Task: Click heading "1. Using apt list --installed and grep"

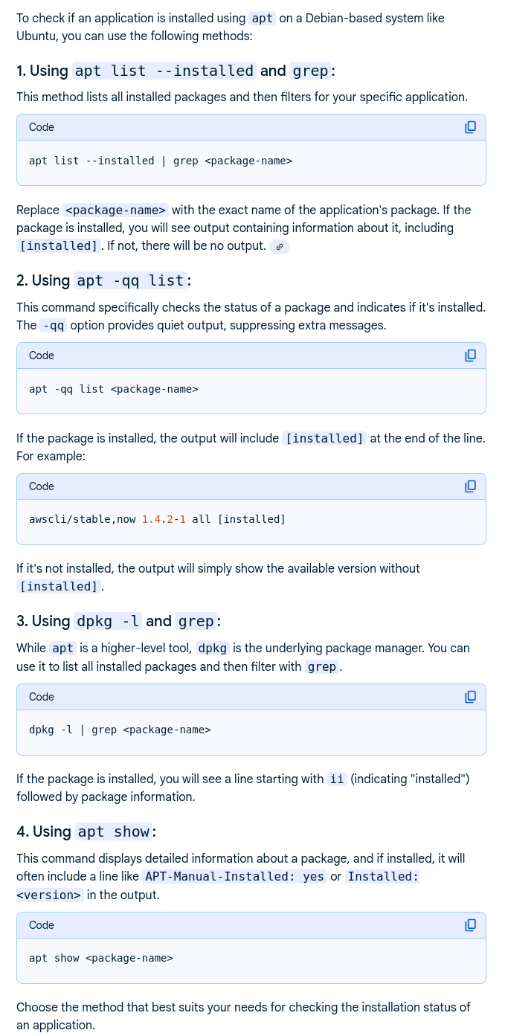Action: click(176, 71)
